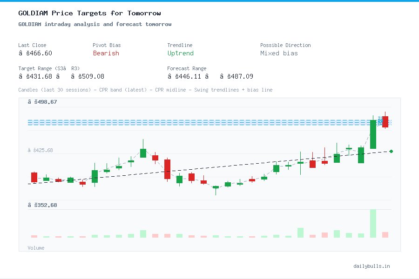
Task: Select the last close value 466.60
Action: (x=35, y=53)
